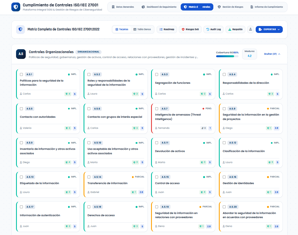Check the A.5.20 control checkbox
Screen dimensions: 298x235
pos(224,207)
